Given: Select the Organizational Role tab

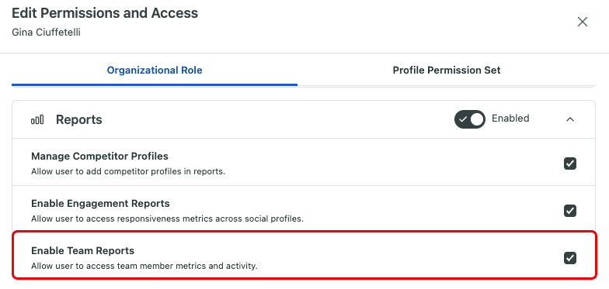Looking at the screenshot, I should pyautogui.click(x=155, y=70).
